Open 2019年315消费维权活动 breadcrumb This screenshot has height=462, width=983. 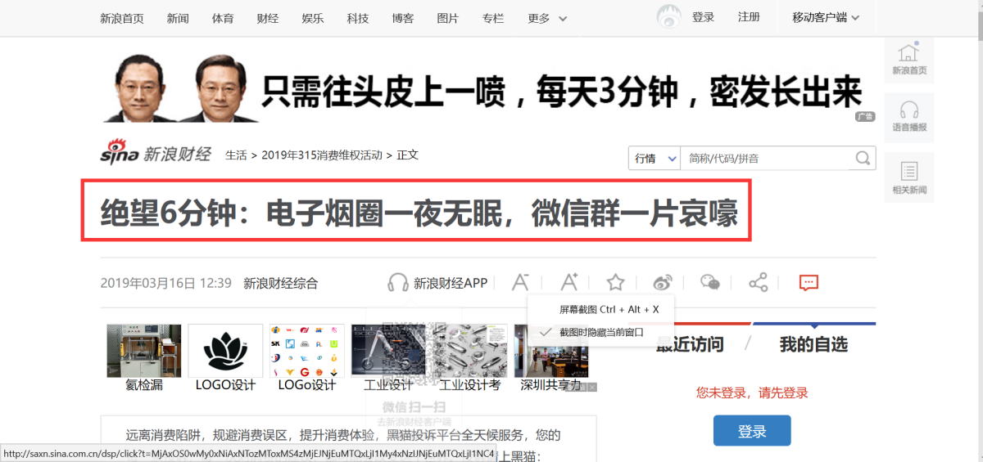(322, 155)
